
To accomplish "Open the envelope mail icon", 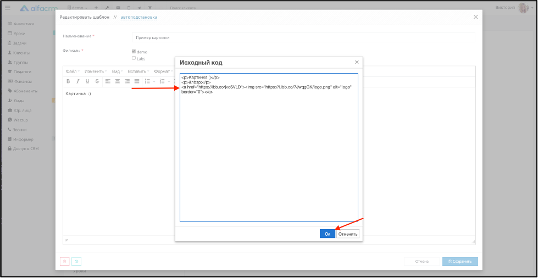I will (x=118, y=8).
